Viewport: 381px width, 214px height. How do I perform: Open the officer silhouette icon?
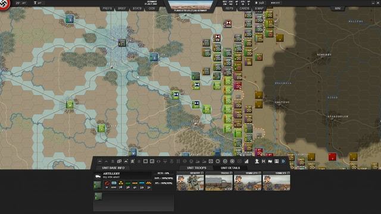[x=257, y=161]
